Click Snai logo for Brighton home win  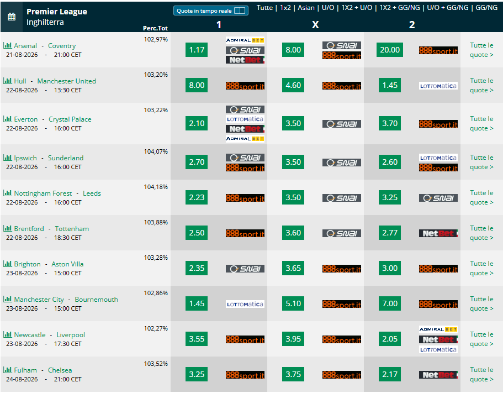click(245, 269)
